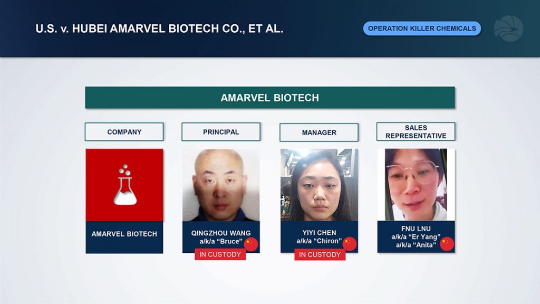
Task: Click the IN CUSTODY label under Qingzhou Wang
Action: [x=220, y=254]
